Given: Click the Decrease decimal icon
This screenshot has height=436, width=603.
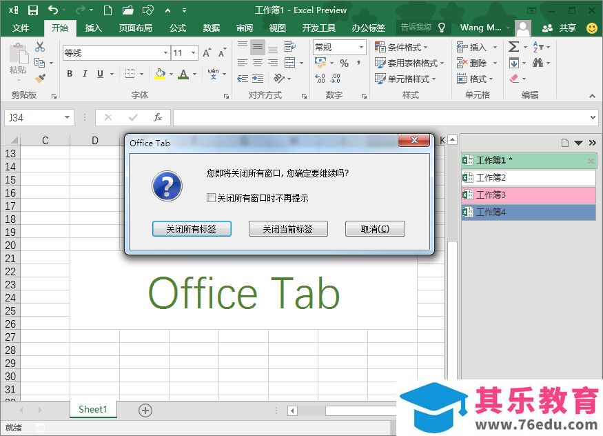Looking at the screenshot, I should tap(336, 79).
